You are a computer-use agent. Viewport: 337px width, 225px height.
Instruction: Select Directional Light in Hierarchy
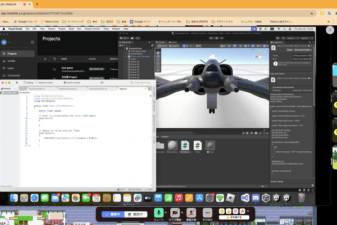138,51
